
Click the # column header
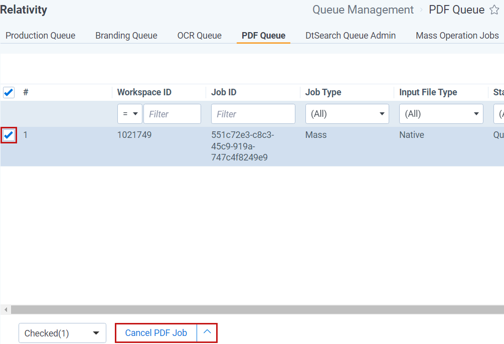tap(26, 92)
